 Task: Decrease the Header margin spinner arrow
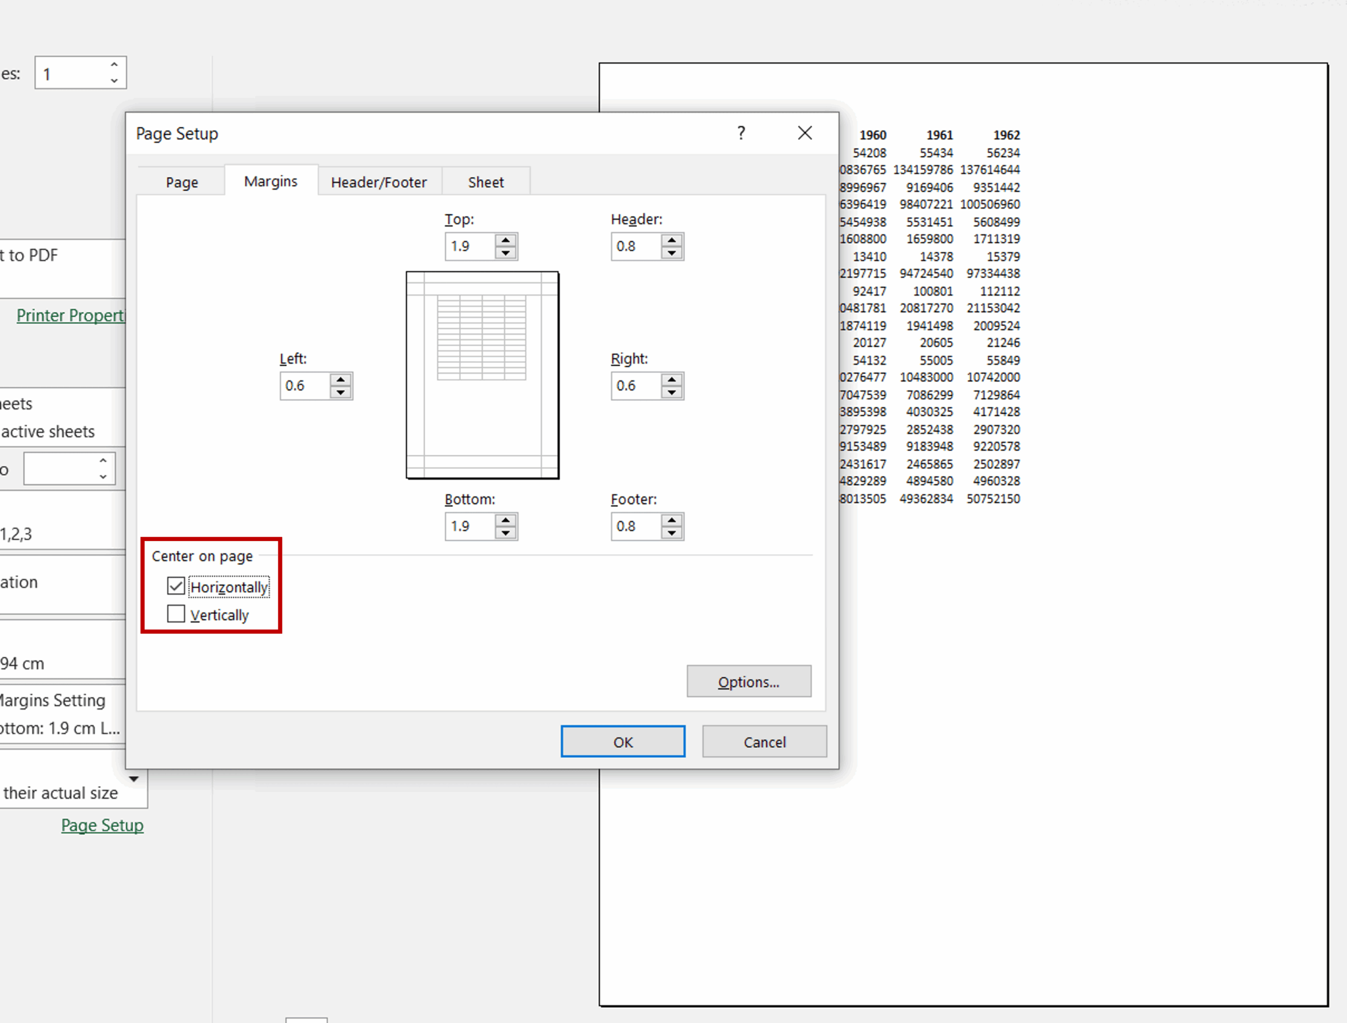[x=672, y=253]
